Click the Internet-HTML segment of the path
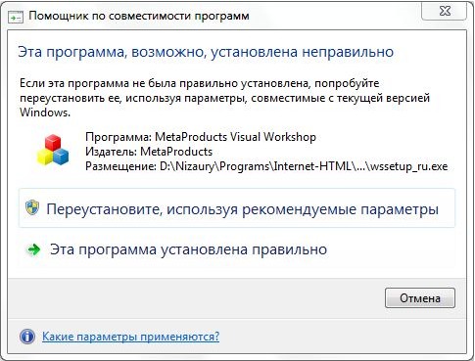The width and height of the screenshot is (475, 361). coord(312,166)
